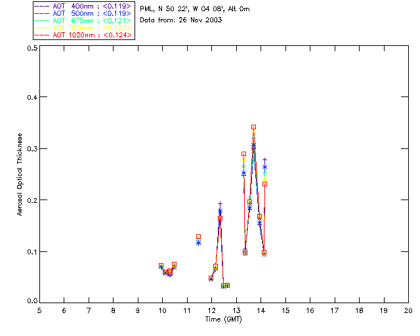Image resolution: width=420 pixels, height=336 pixels.
Task: Click the 'AOT 500nm : <0.119>' legend entry
Action: [x=83, y=13]
